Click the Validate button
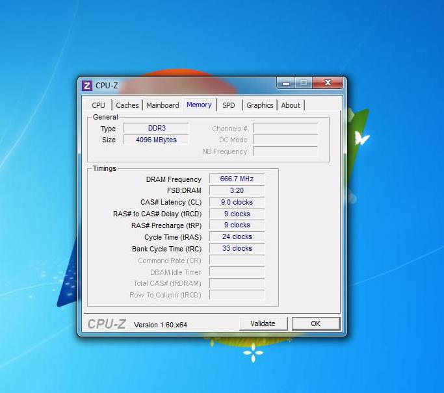This screenshot has width=444, height=393. [263, 323]
